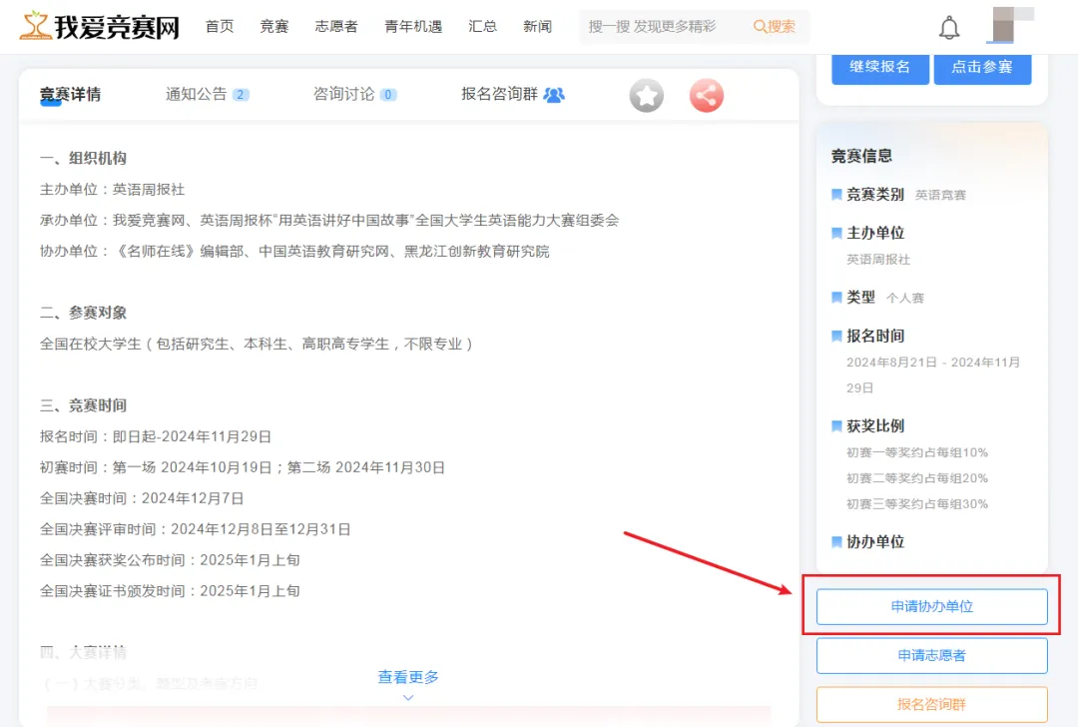Click the 继续报名 button
Viewport: 1078px width, 727px height.
coord(880,67)
